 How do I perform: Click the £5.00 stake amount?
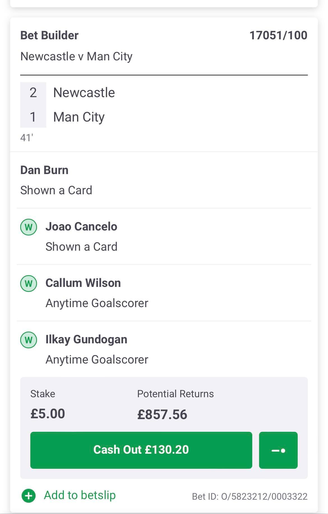[48, 414]
